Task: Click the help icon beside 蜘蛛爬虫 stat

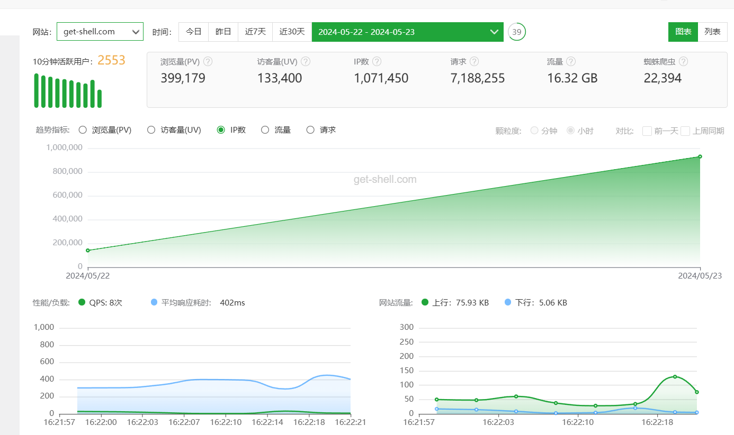Action: pyautogui.click(x=684, y=61)
